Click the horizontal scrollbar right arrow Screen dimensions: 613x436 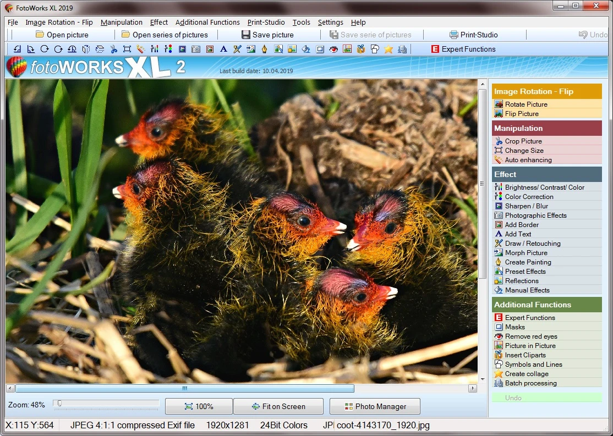pos(473,388)
